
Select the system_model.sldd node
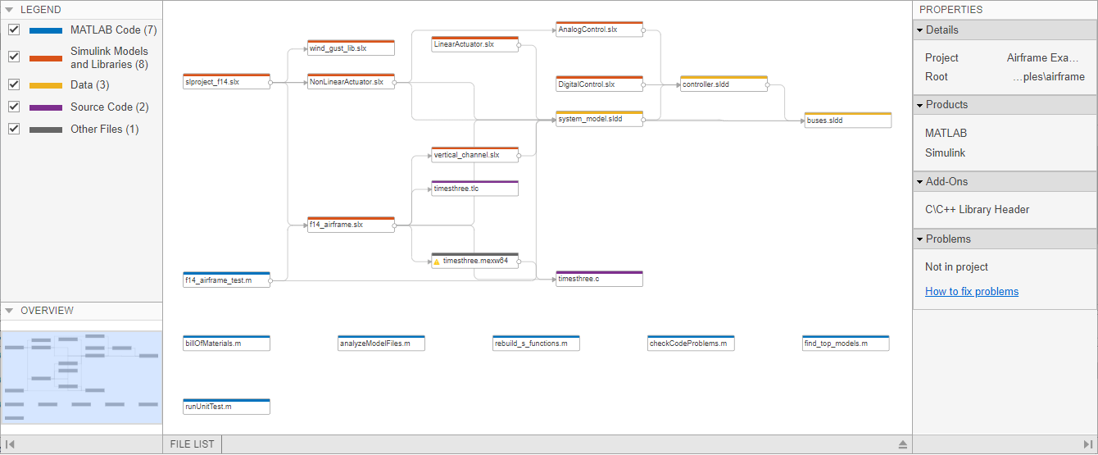[x=599, y=119]
